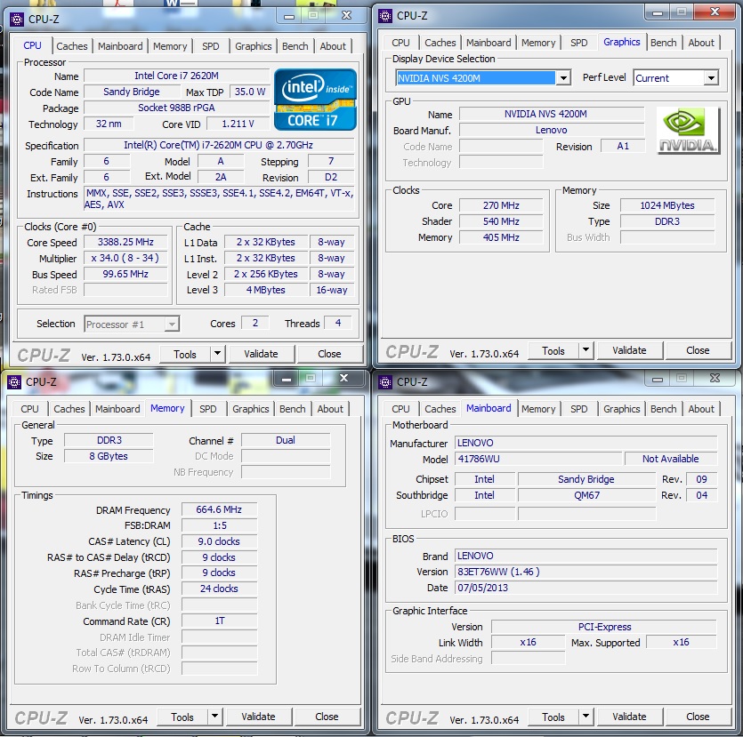Click the CPU-Z app icon in the top-left window title bar
Image resolution: width=743 pixels, height=737 pixels.
click(17, 20)
